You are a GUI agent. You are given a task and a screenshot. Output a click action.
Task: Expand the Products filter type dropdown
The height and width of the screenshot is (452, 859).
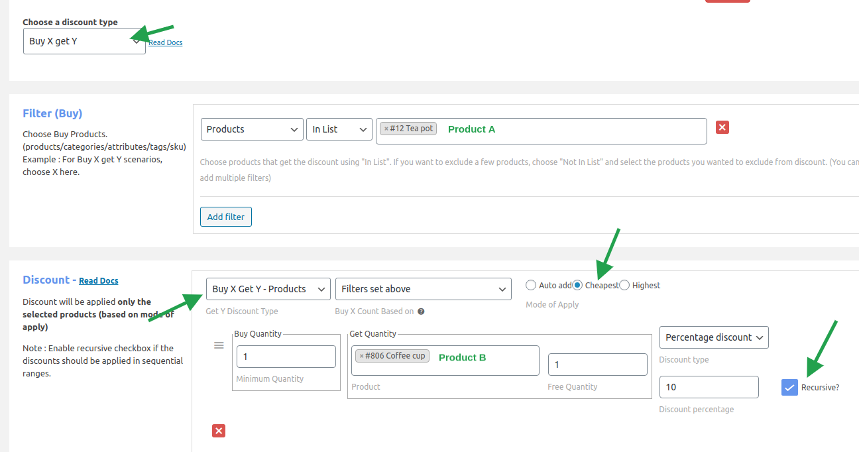(252, 129)
